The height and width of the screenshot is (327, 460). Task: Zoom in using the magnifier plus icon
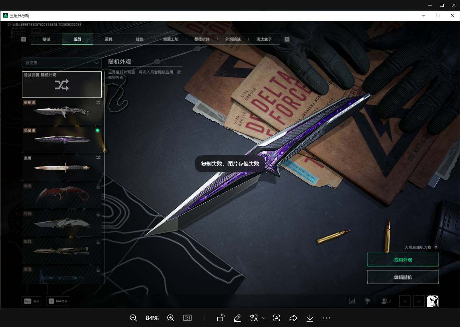pos(171,318)
